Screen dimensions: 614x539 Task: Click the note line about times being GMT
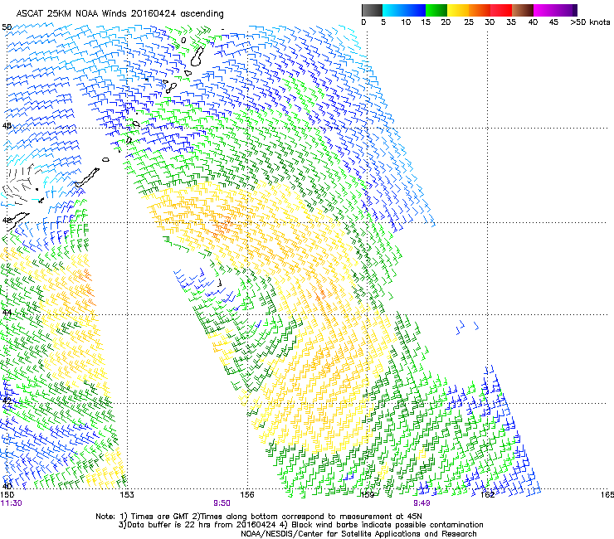click(x=259, y=517)
